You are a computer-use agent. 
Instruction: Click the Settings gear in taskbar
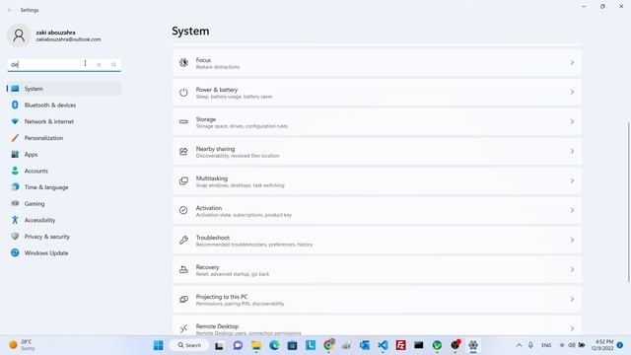473,345
